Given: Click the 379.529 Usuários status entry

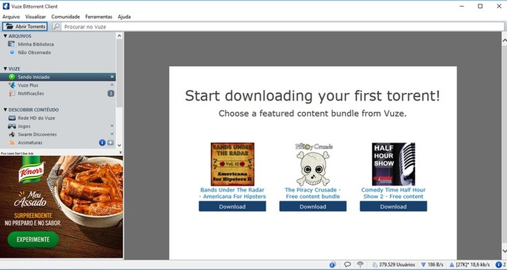Looking at the screenshot, I should (x=394, y=265).
